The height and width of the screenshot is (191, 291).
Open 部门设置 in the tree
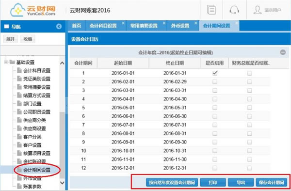tap(32, 104)
